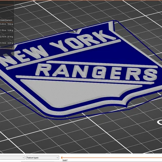Click the horizontal slider's orange left handle

point(62,158)
